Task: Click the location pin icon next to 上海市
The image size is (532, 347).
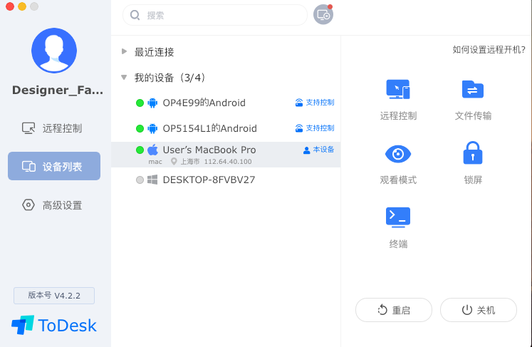Action: click(x=174, y=161)
